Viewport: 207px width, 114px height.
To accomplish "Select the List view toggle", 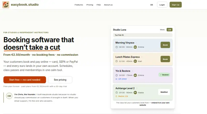I will tap(169, 30).
